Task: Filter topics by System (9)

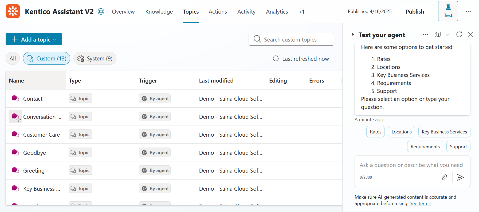Action: 95,58
